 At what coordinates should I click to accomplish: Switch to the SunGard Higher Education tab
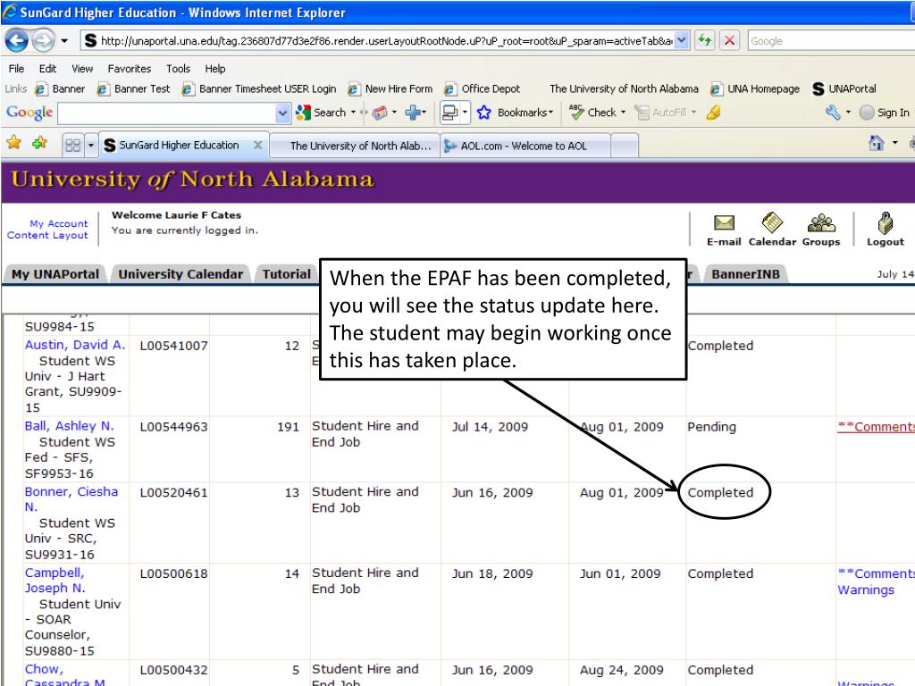(178, 146)
